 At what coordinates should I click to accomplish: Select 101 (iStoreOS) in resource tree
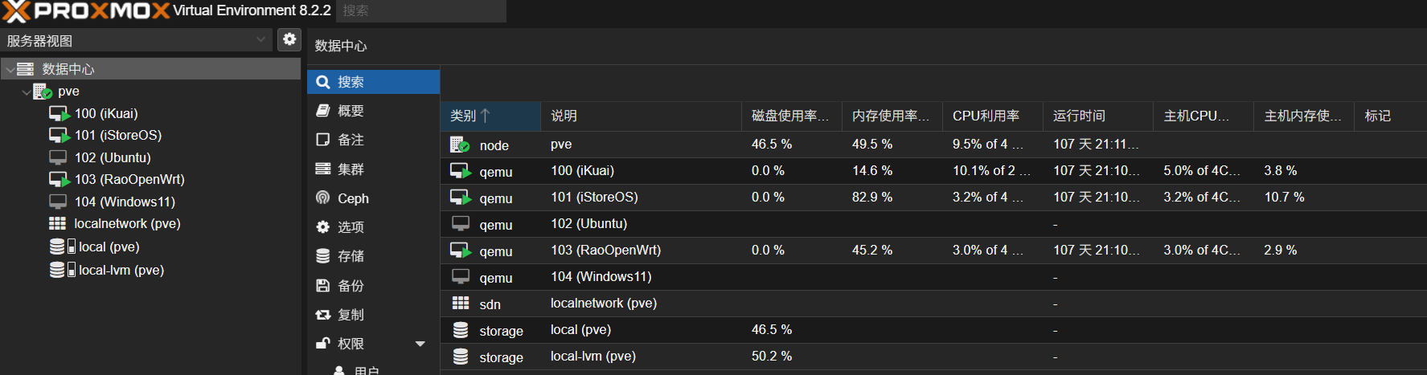(x=117, y=135)
